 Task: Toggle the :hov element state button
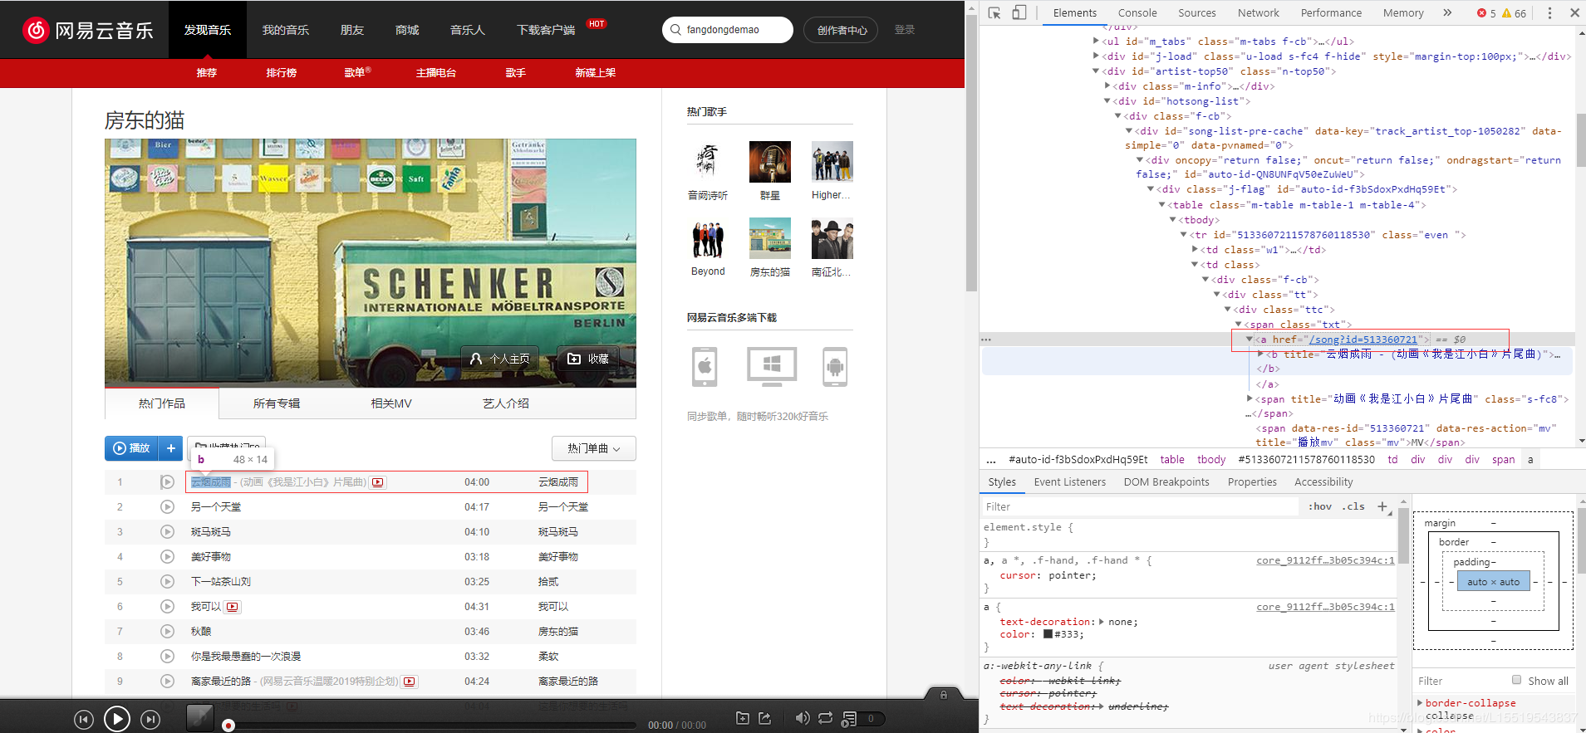1320,506
